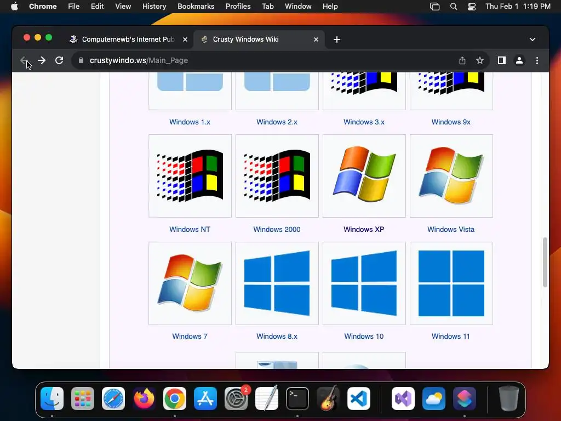Launch Visual Studio Code from Dock

[359, 398]
